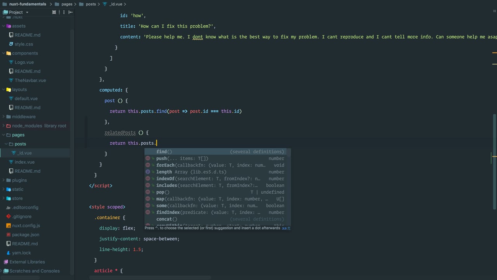This screenshot has height=280, width=497.
Task: Click the git icon beside .gitignore
Action: coord(9,217)
